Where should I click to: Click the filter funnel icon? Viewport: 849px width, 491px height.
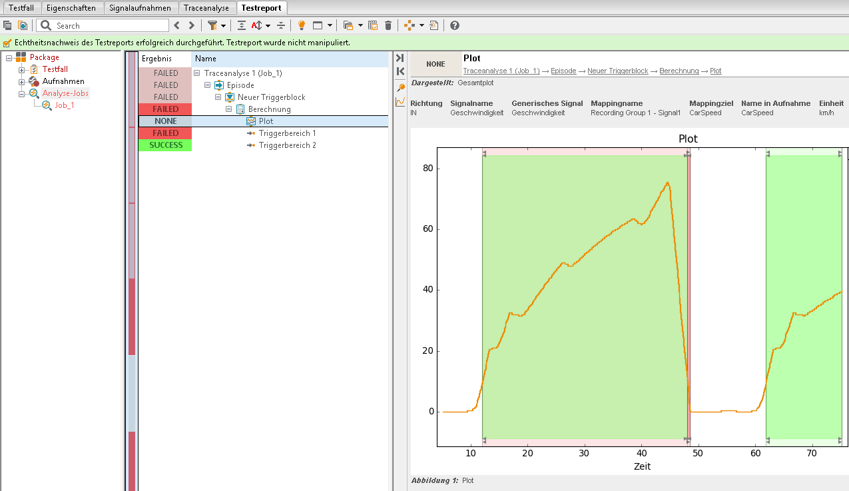[x=212, y=25]
